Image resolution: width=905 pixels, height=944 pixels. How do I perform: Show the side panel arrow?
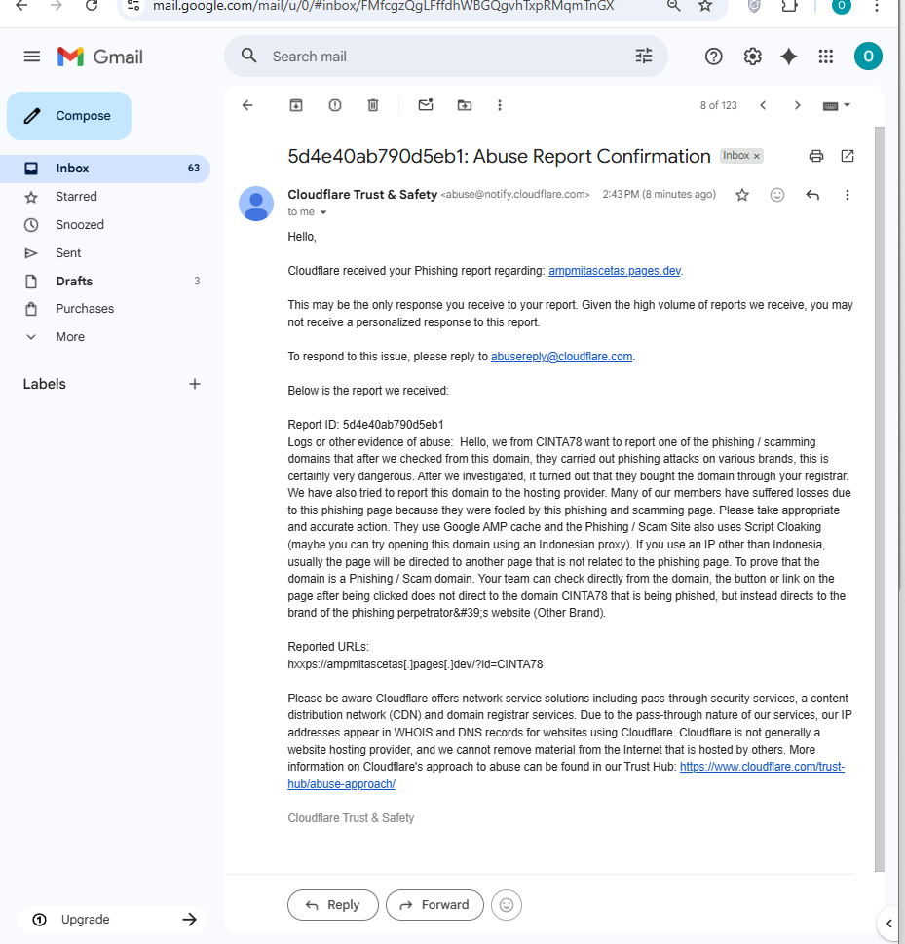[888, 924]
